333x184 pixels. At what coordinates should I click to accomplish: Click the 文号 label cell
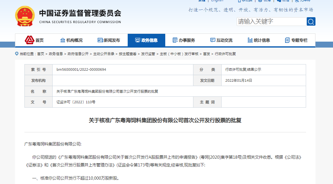(38, 102)
